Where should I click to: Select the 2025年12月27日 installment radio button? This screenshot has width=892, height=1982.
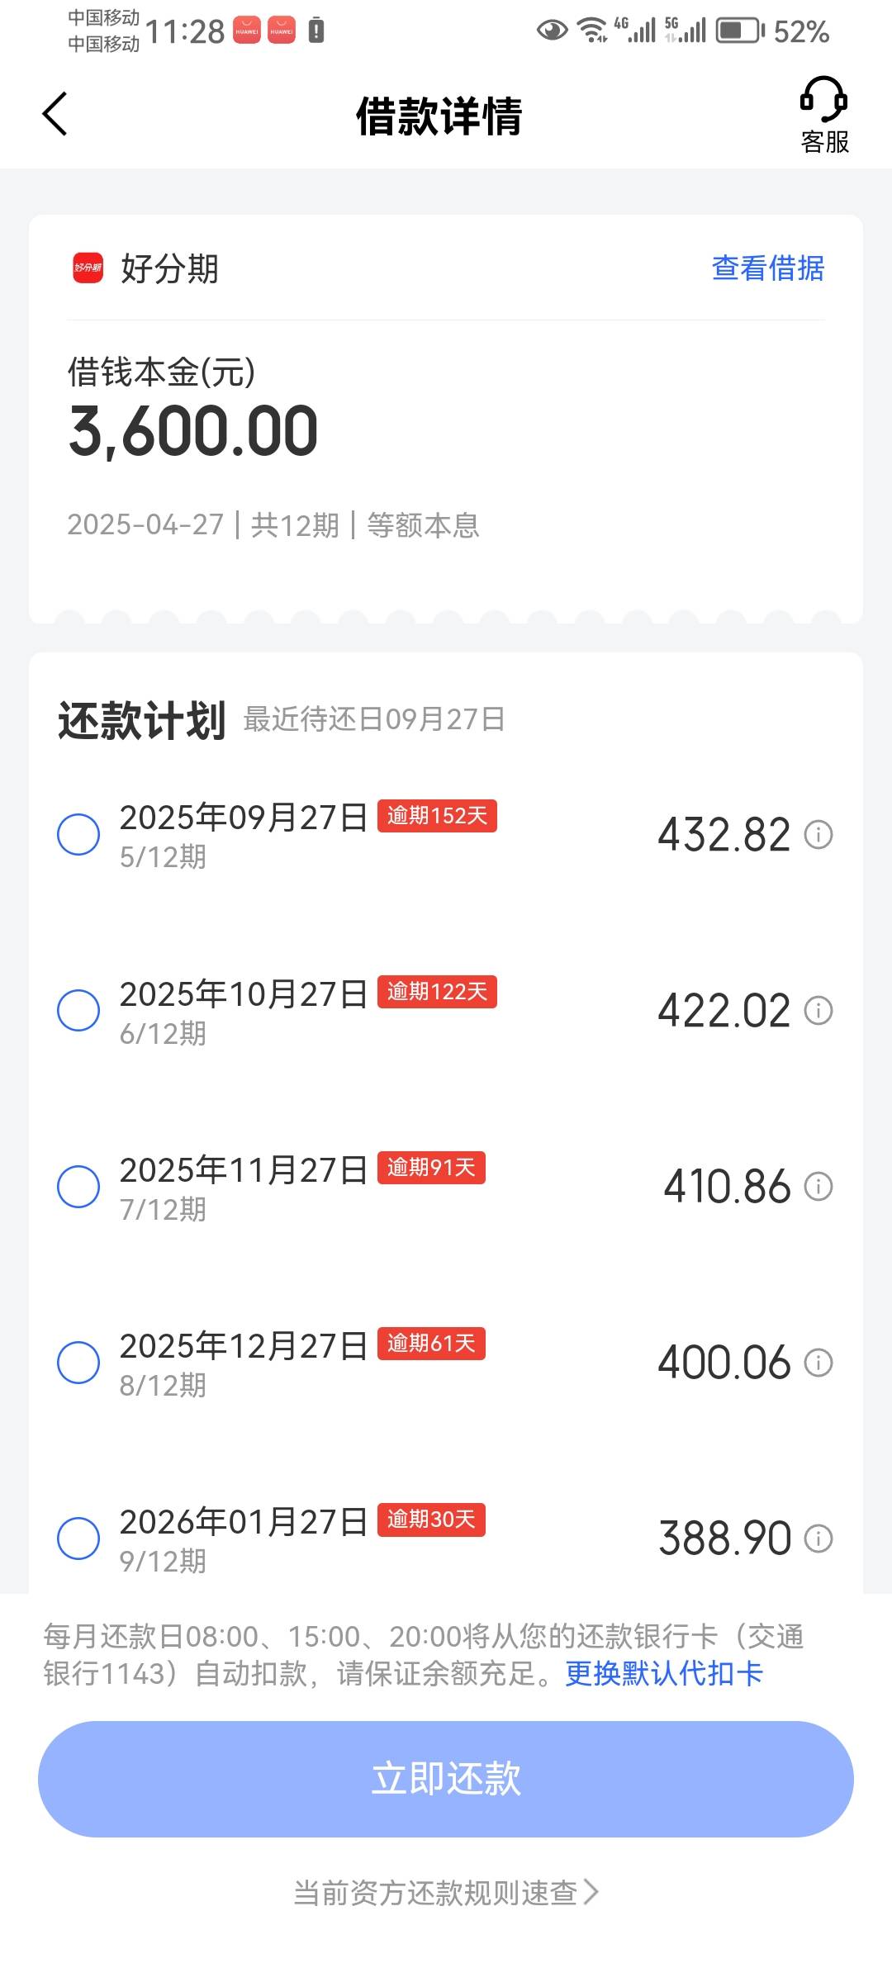click(78, 1362)
